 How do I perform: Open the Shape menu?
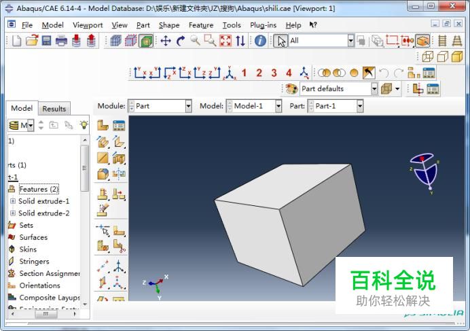(x=169, y=25)
